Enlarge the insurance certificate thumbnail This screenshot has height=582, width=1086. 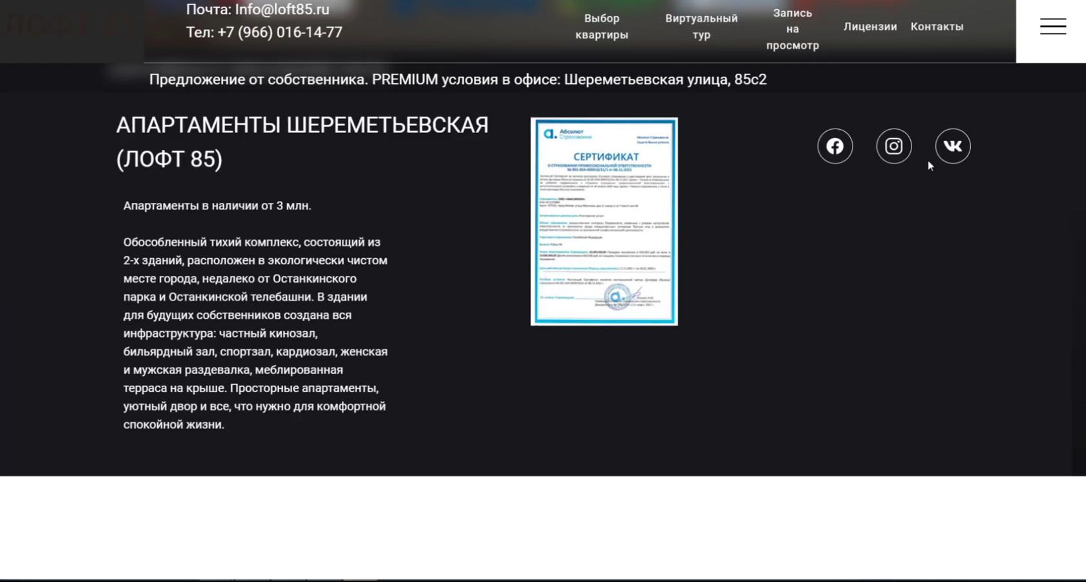(x=604, y=222)
